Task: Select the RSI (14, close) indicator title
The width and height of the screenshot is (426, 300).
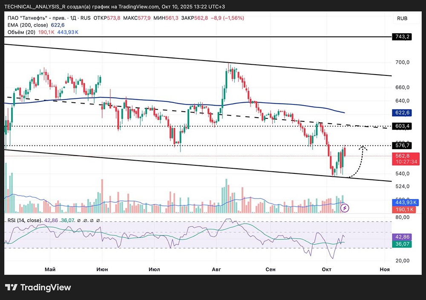Action: pyautogui.click(x=24, y=220)
